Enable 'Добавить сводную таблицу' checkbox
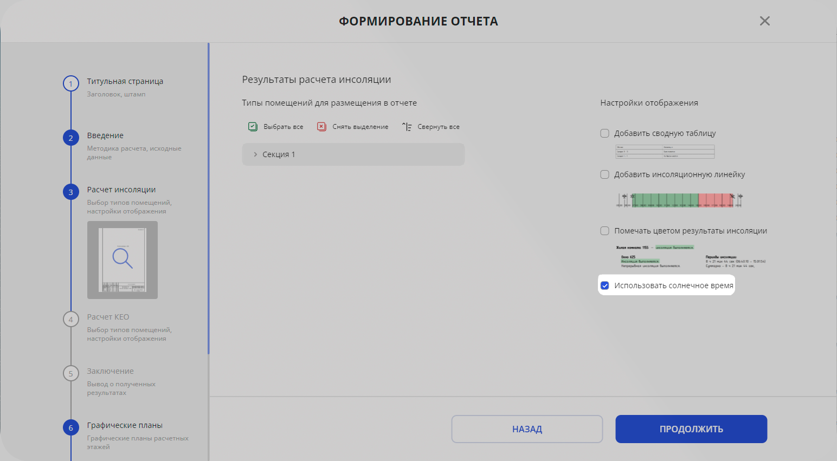The width and height of the screenshot is (837, 461). [x=605, y=133]
